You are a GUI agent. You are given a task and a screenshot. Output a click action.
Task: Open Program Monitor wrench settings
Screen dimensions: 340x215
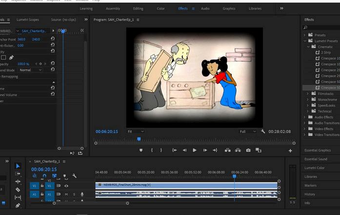[x=263, y=132]
